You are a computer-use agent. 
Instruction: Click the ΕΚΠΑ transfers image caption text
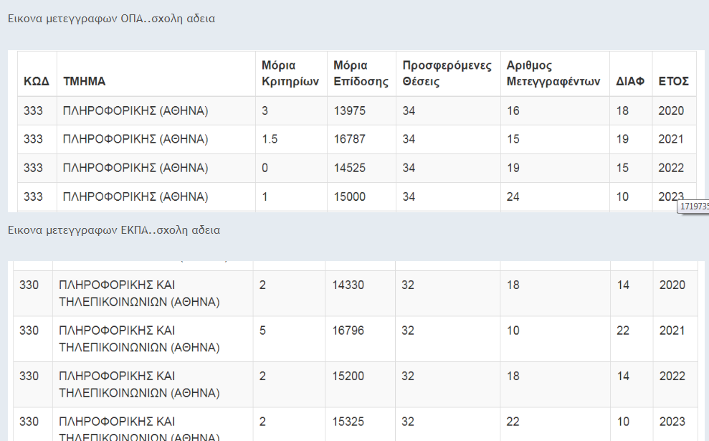pyautogui.click(x=114, y=230)
